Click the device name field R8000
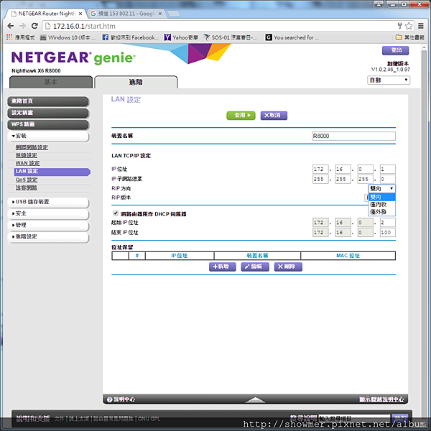Screen dimensions: 431x431 353,136
